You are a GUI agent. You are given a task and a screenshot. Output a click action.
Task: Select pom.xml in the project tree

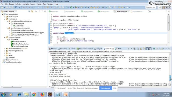coord(11,58)
